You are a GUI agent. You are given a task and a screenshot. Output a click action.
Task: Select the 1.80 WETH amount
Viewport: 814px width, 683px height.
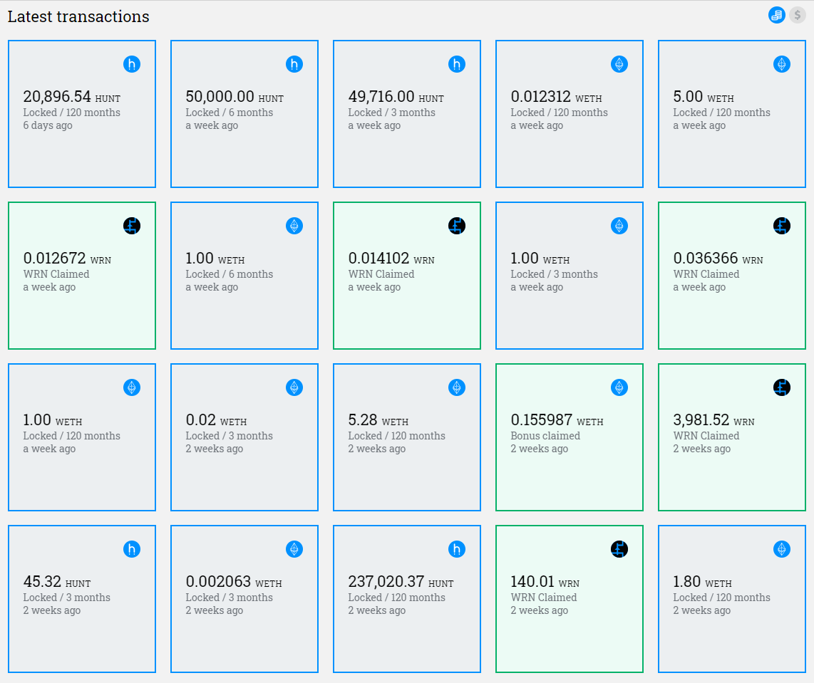pyautogui.click(x=702, y=582)
